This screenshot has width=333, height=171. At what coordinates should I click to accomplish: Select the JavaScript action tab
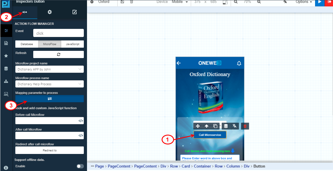tap(73, 44)
